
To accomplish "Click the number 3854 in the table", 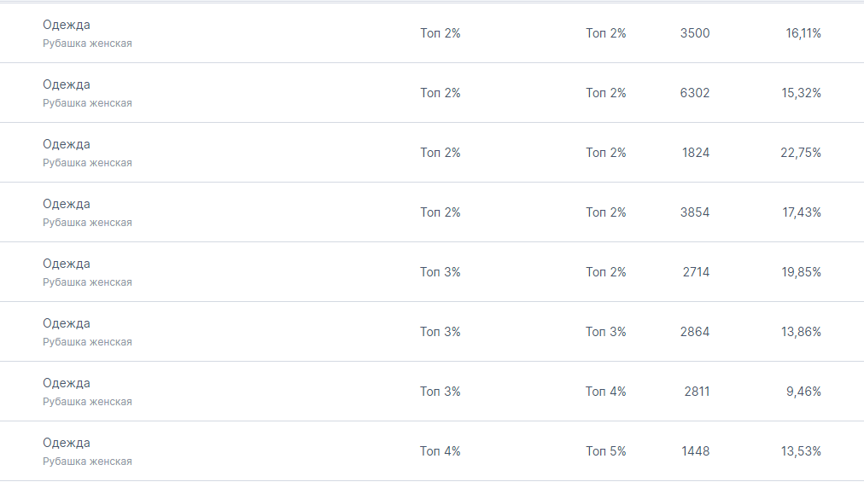I will [x=694, y=212].
